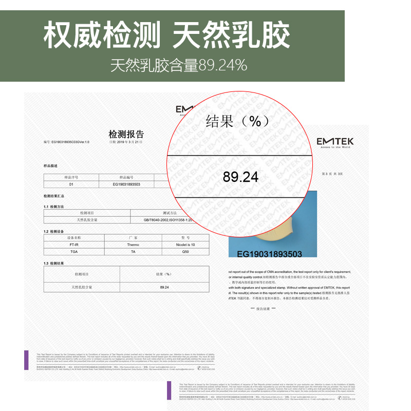
Task: Click the headline '权威检测 天然乳胶'
Action: (x=166, y=34)
